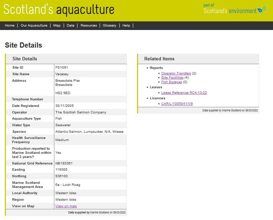
Task: Select the Data menu item
Action: pyautogui.click(x=71, y=26)
